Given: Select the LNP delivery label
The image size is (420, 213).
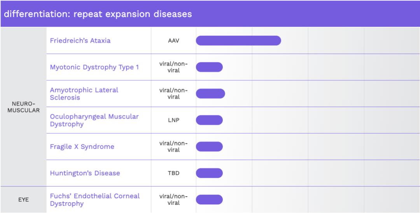Looking at the screenshot, I should [x=173, y=120].
